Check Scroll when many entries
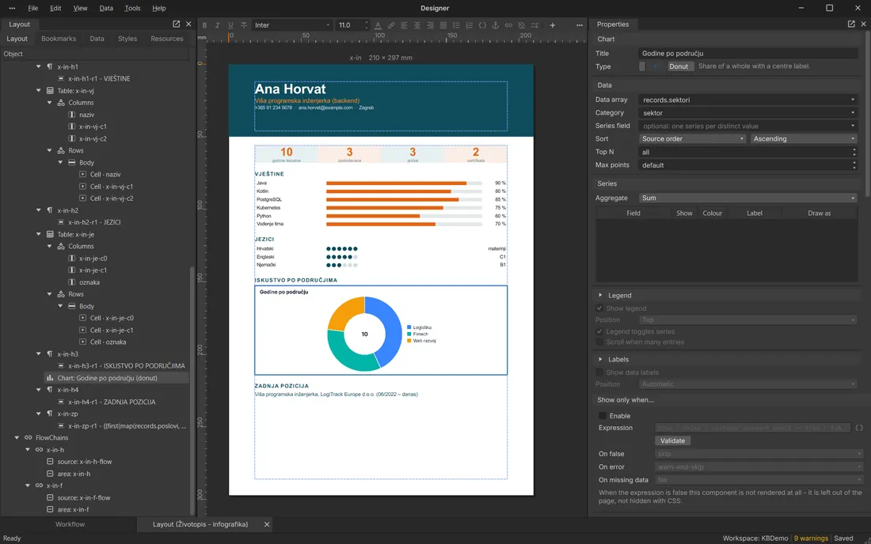871x544 pixels. pyautogui.click(x=599, y=342)
